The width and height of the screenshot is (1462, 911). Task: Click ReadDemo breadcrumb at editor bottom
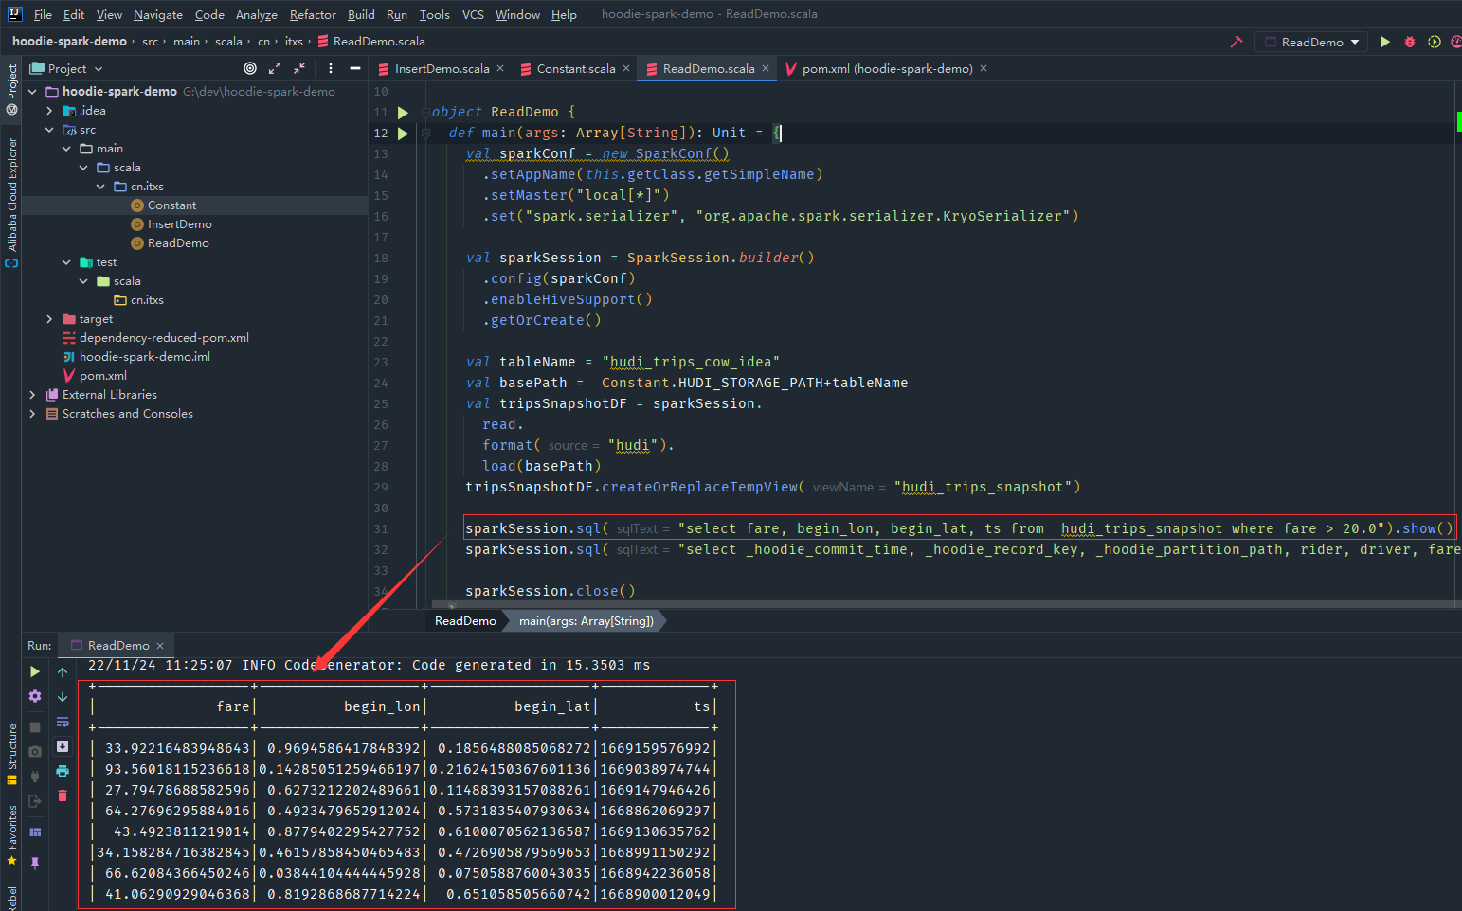(465, 621)
